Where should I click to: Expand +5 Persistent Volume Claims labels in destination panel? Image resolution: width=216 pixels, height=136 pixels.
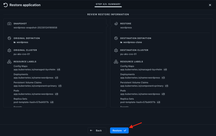pyautogui.click(x=166, y=86)
